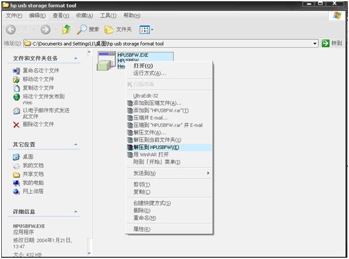The height and width of the screenshot is (259, 349).
Task: Click the green Go arrow button
Action: click(x=325, y=43)
